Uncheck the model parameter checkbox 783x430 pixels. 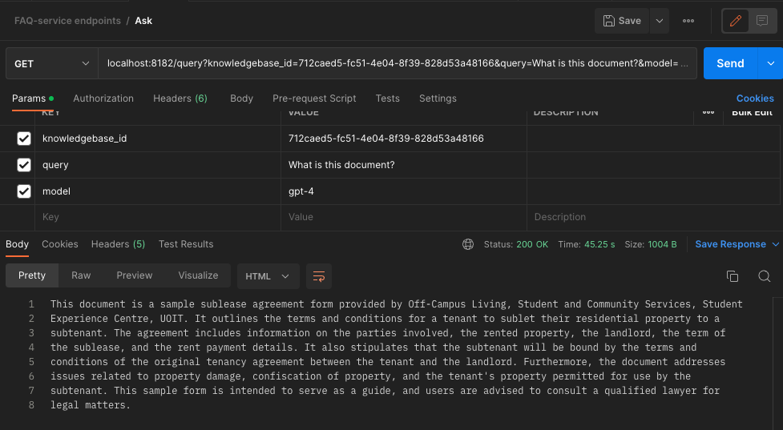point(24,191)
